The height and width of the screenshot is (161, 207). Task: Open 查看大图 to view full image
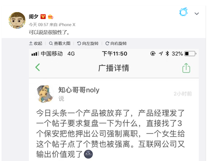(60, 43)
